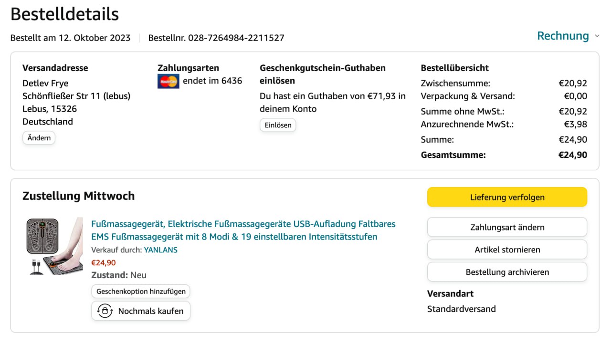Click the Nochmals kaufen label
Viewport: 611px width, 344px height.
[x=150, y=311]
